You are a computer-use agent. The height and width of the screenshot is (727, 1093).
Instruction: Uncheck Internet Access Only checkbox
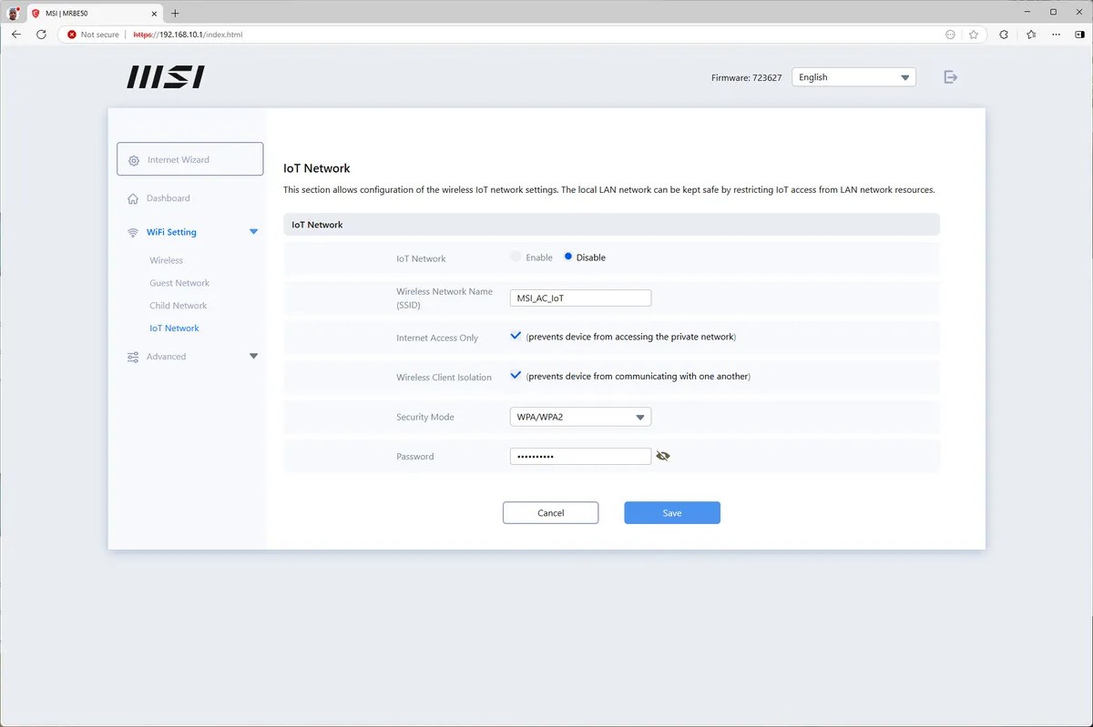pyautogui.click(x=516, y=336)
